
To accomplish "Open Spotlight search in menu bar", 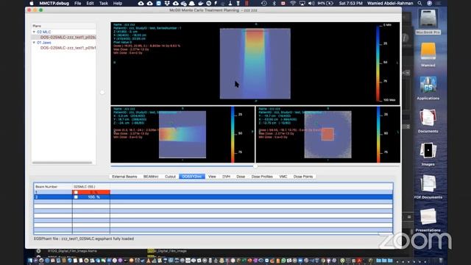I will click(419, 3).
